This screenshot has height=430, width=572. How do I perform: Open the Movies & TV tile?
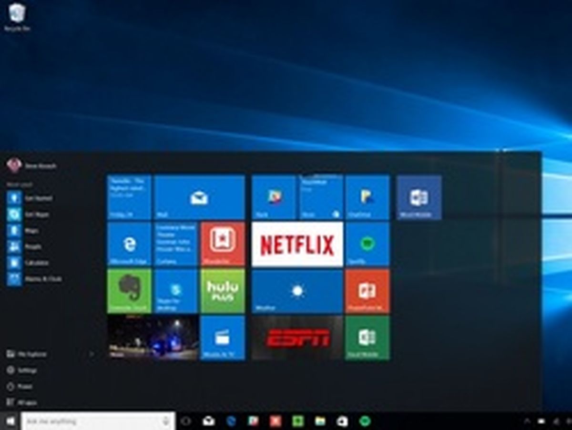[223, 338]
